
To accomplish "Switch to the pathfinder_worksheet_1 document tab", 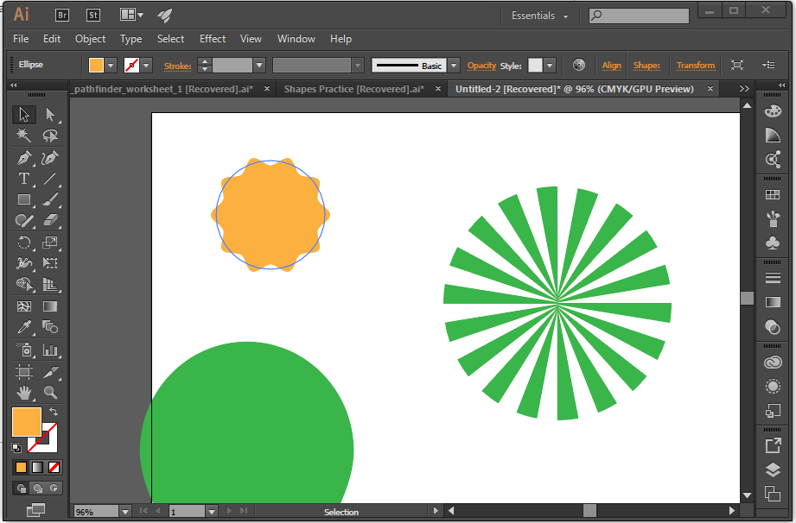I will coord(162,89).
